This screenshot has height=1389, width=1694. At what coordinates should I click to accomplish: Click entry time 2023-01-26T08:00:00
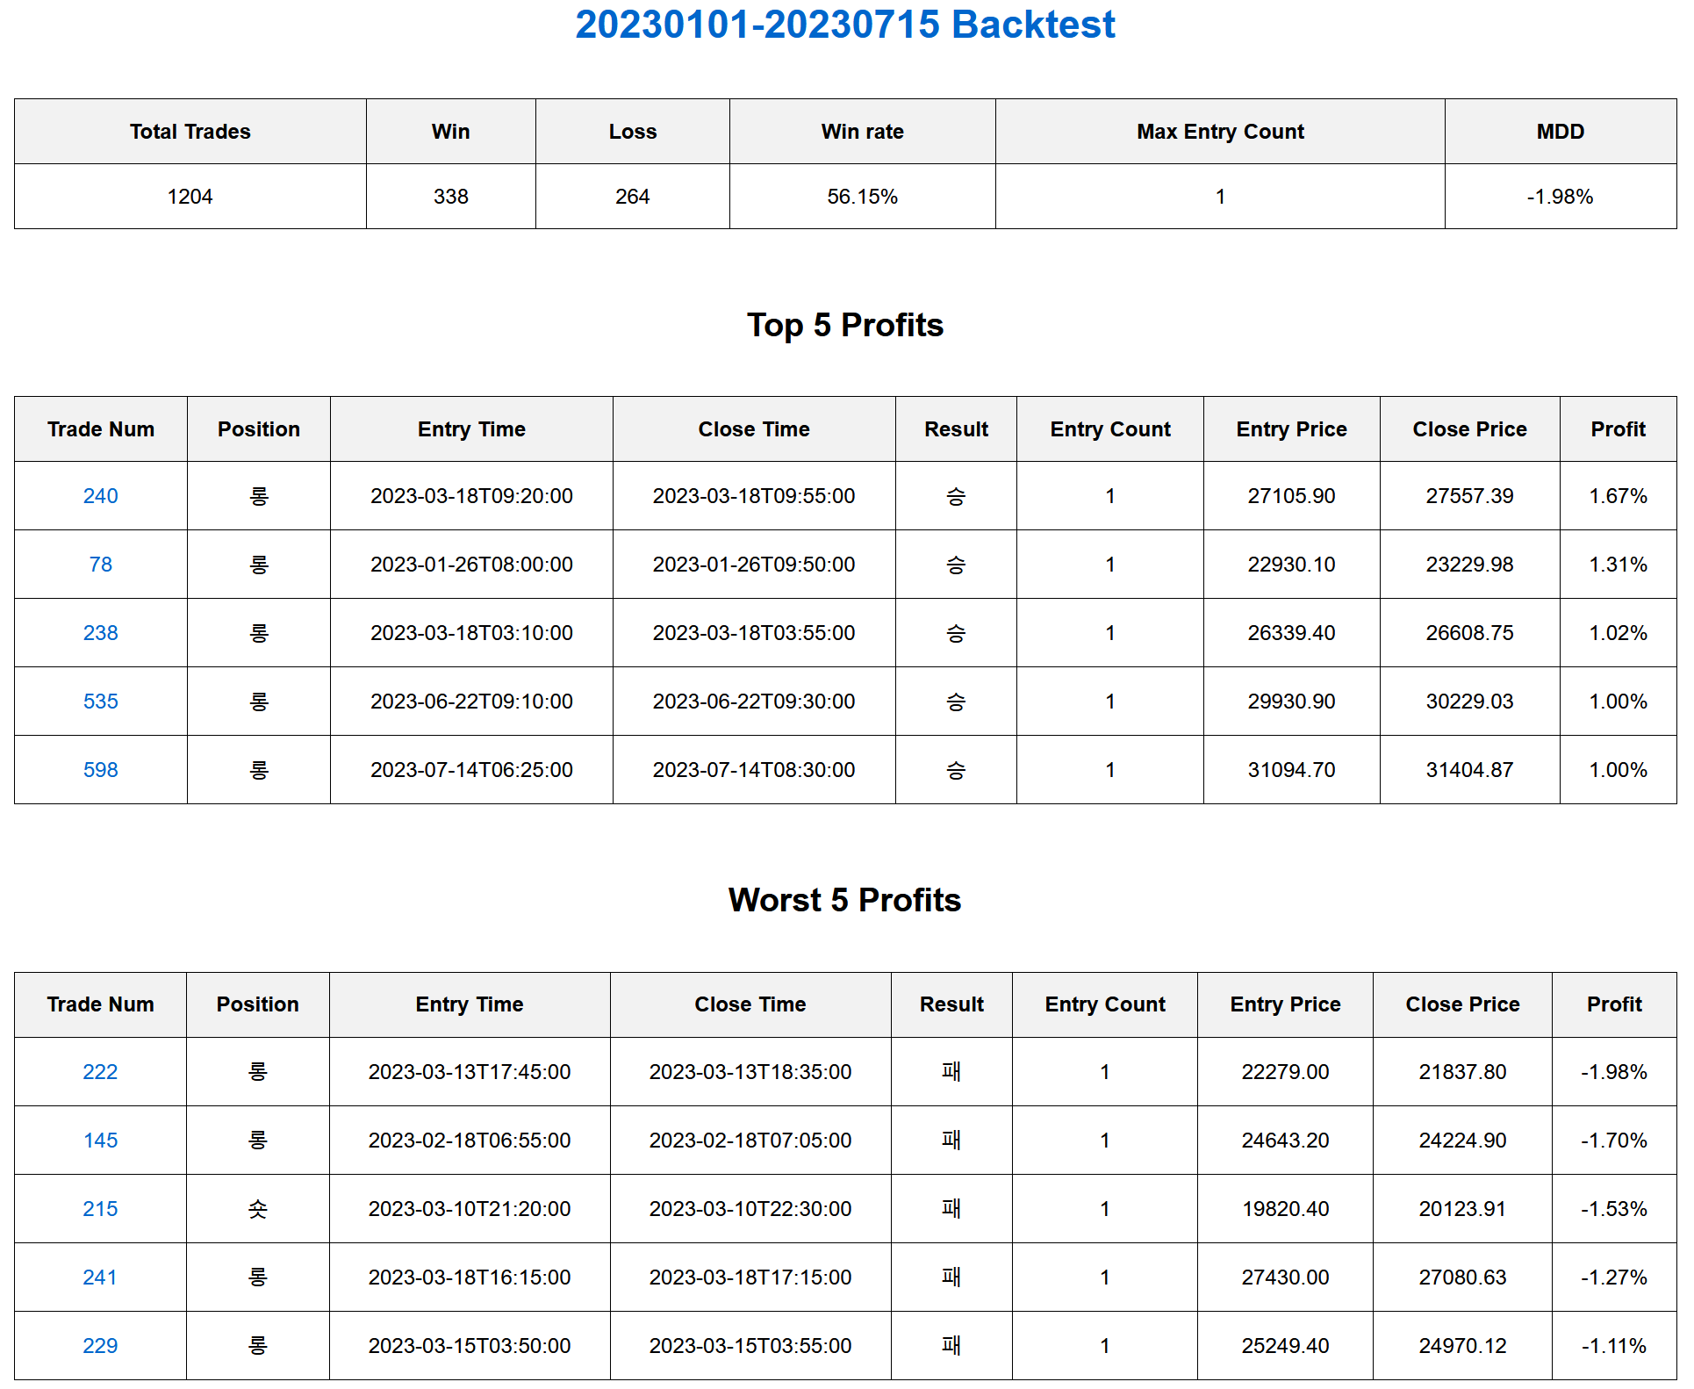click(471, 565)
